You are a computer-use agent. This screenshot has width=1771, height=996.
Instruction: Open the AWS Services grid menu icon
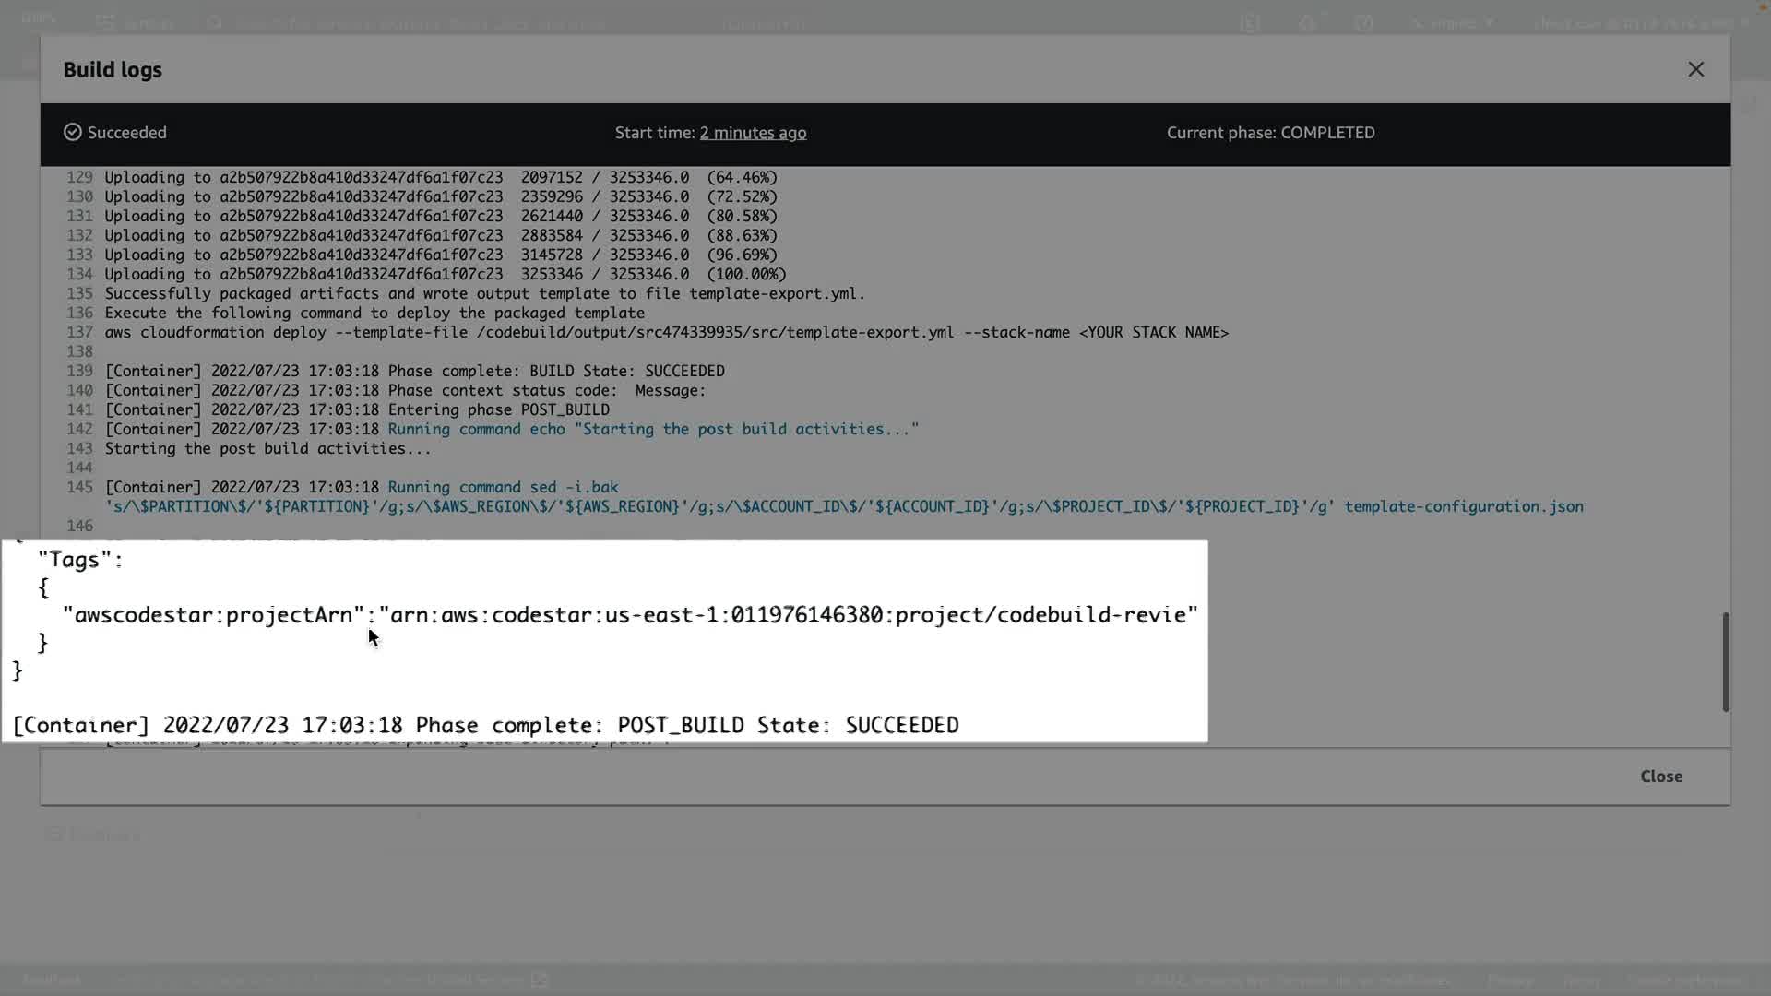point(105,23)
